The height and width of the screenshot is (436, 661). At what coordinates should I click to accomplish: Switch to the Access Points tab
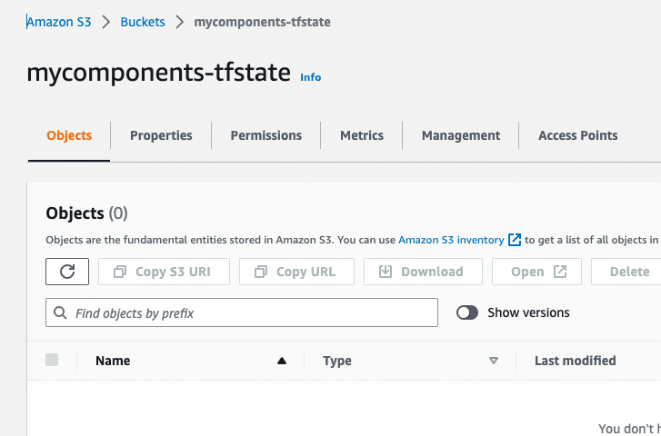(x=578, y=135)
